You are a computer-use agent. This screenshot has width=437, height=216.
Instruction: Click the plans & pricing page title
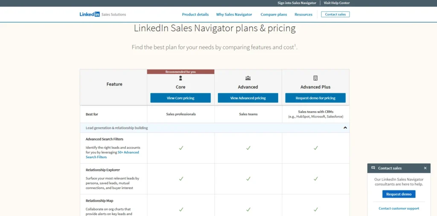(x=215, y=29)
